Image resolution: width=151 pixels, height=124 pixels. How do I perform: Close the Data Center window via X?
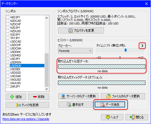(x=146, y=4)
